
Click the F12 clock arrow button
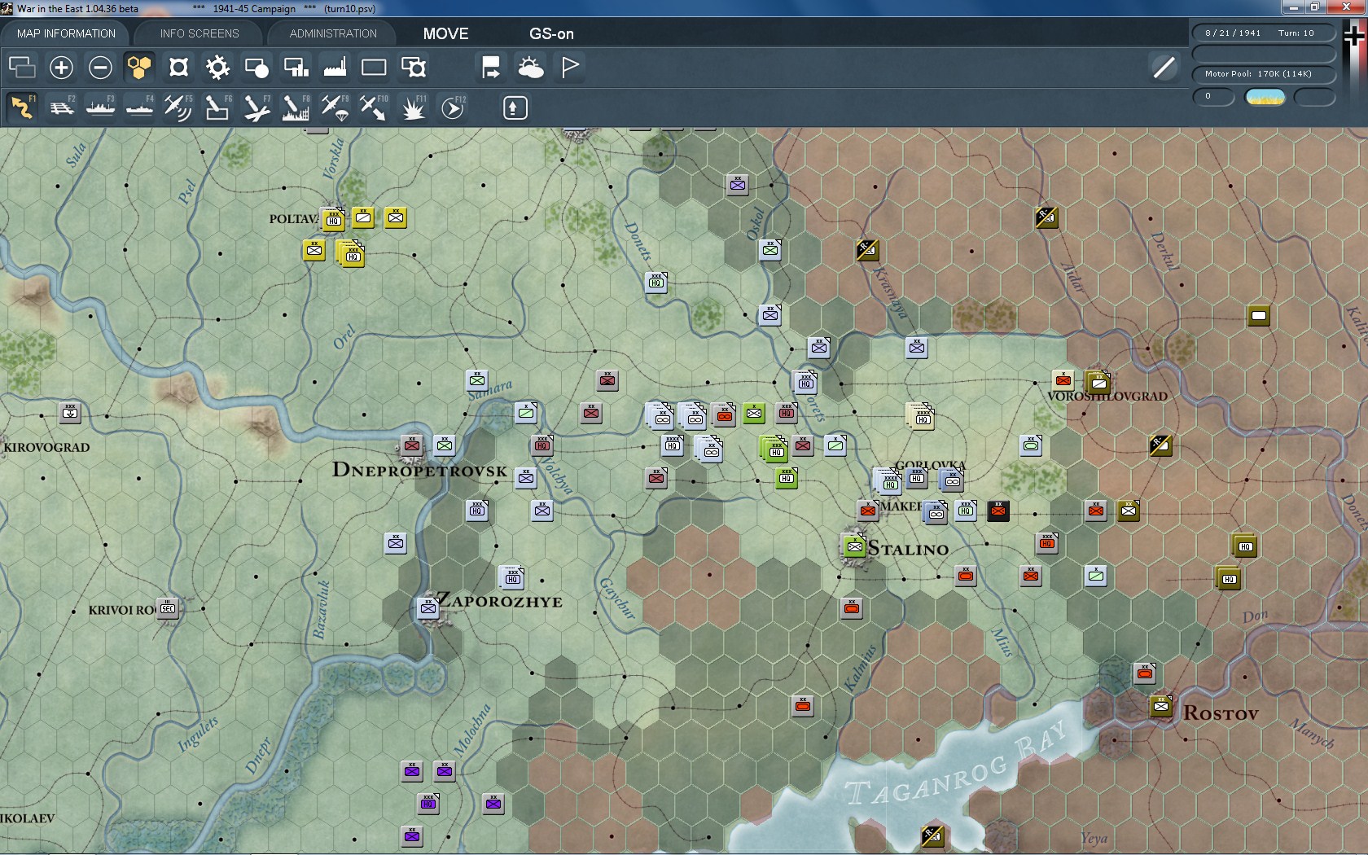[453, 107]
